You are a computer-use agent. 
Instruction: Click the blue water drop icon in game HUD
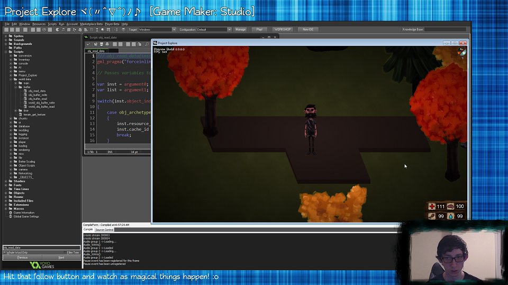[x=451, y=216]
